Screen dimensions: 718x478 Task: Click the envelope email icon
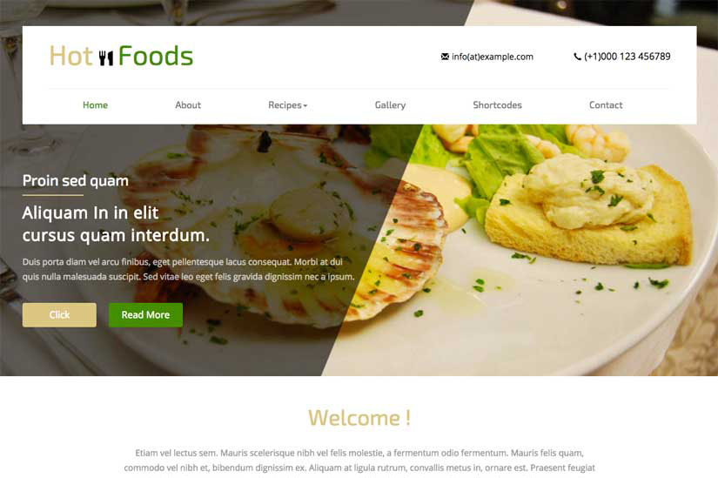(x=445, y=57)
